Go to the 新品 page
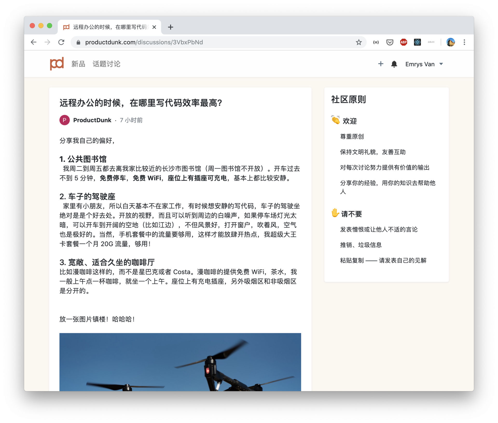Screen dimensions: 498x423 click(78, 64)
